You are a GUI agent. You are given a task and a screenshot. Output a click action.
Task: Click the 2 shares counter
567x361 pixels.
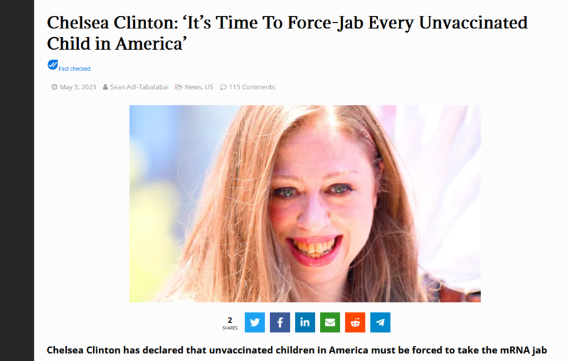229,323
